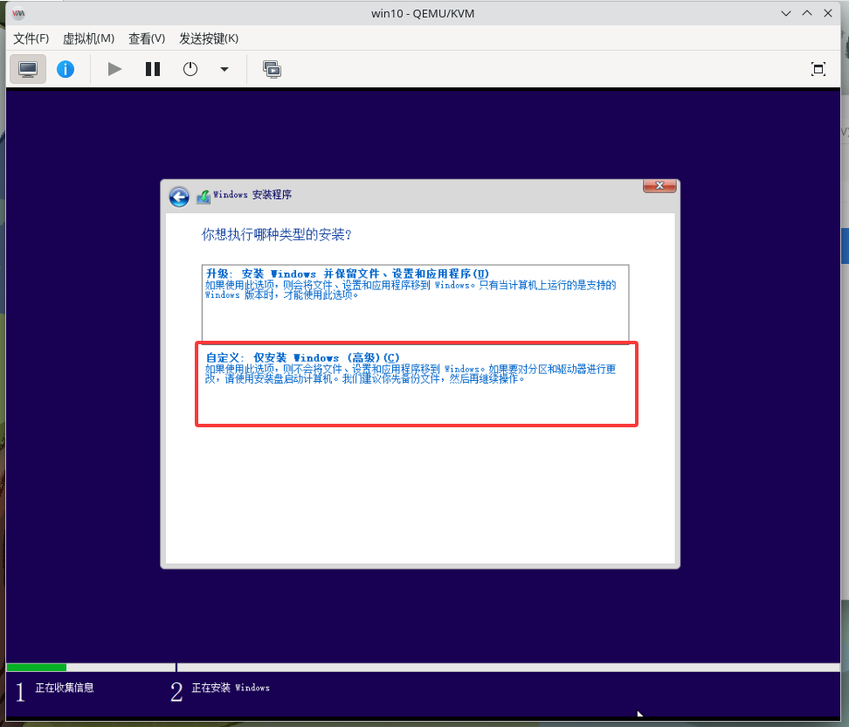Open virtual hardware details info
The image size is (849, 727).
coord(66,69)
